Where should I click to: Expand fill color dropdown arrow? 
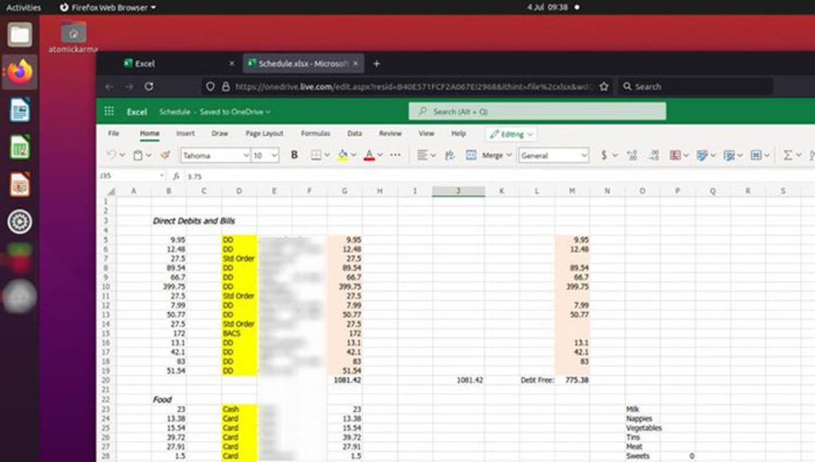353,155
